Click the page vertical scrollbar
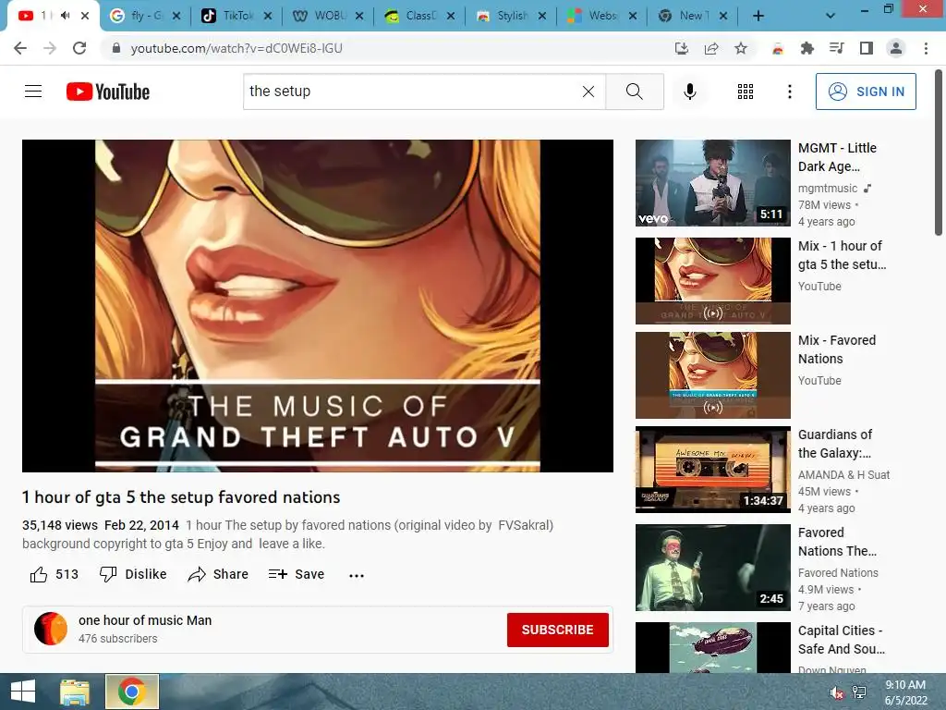The height and width of the screenshot is (710, 946). point(939,153)
